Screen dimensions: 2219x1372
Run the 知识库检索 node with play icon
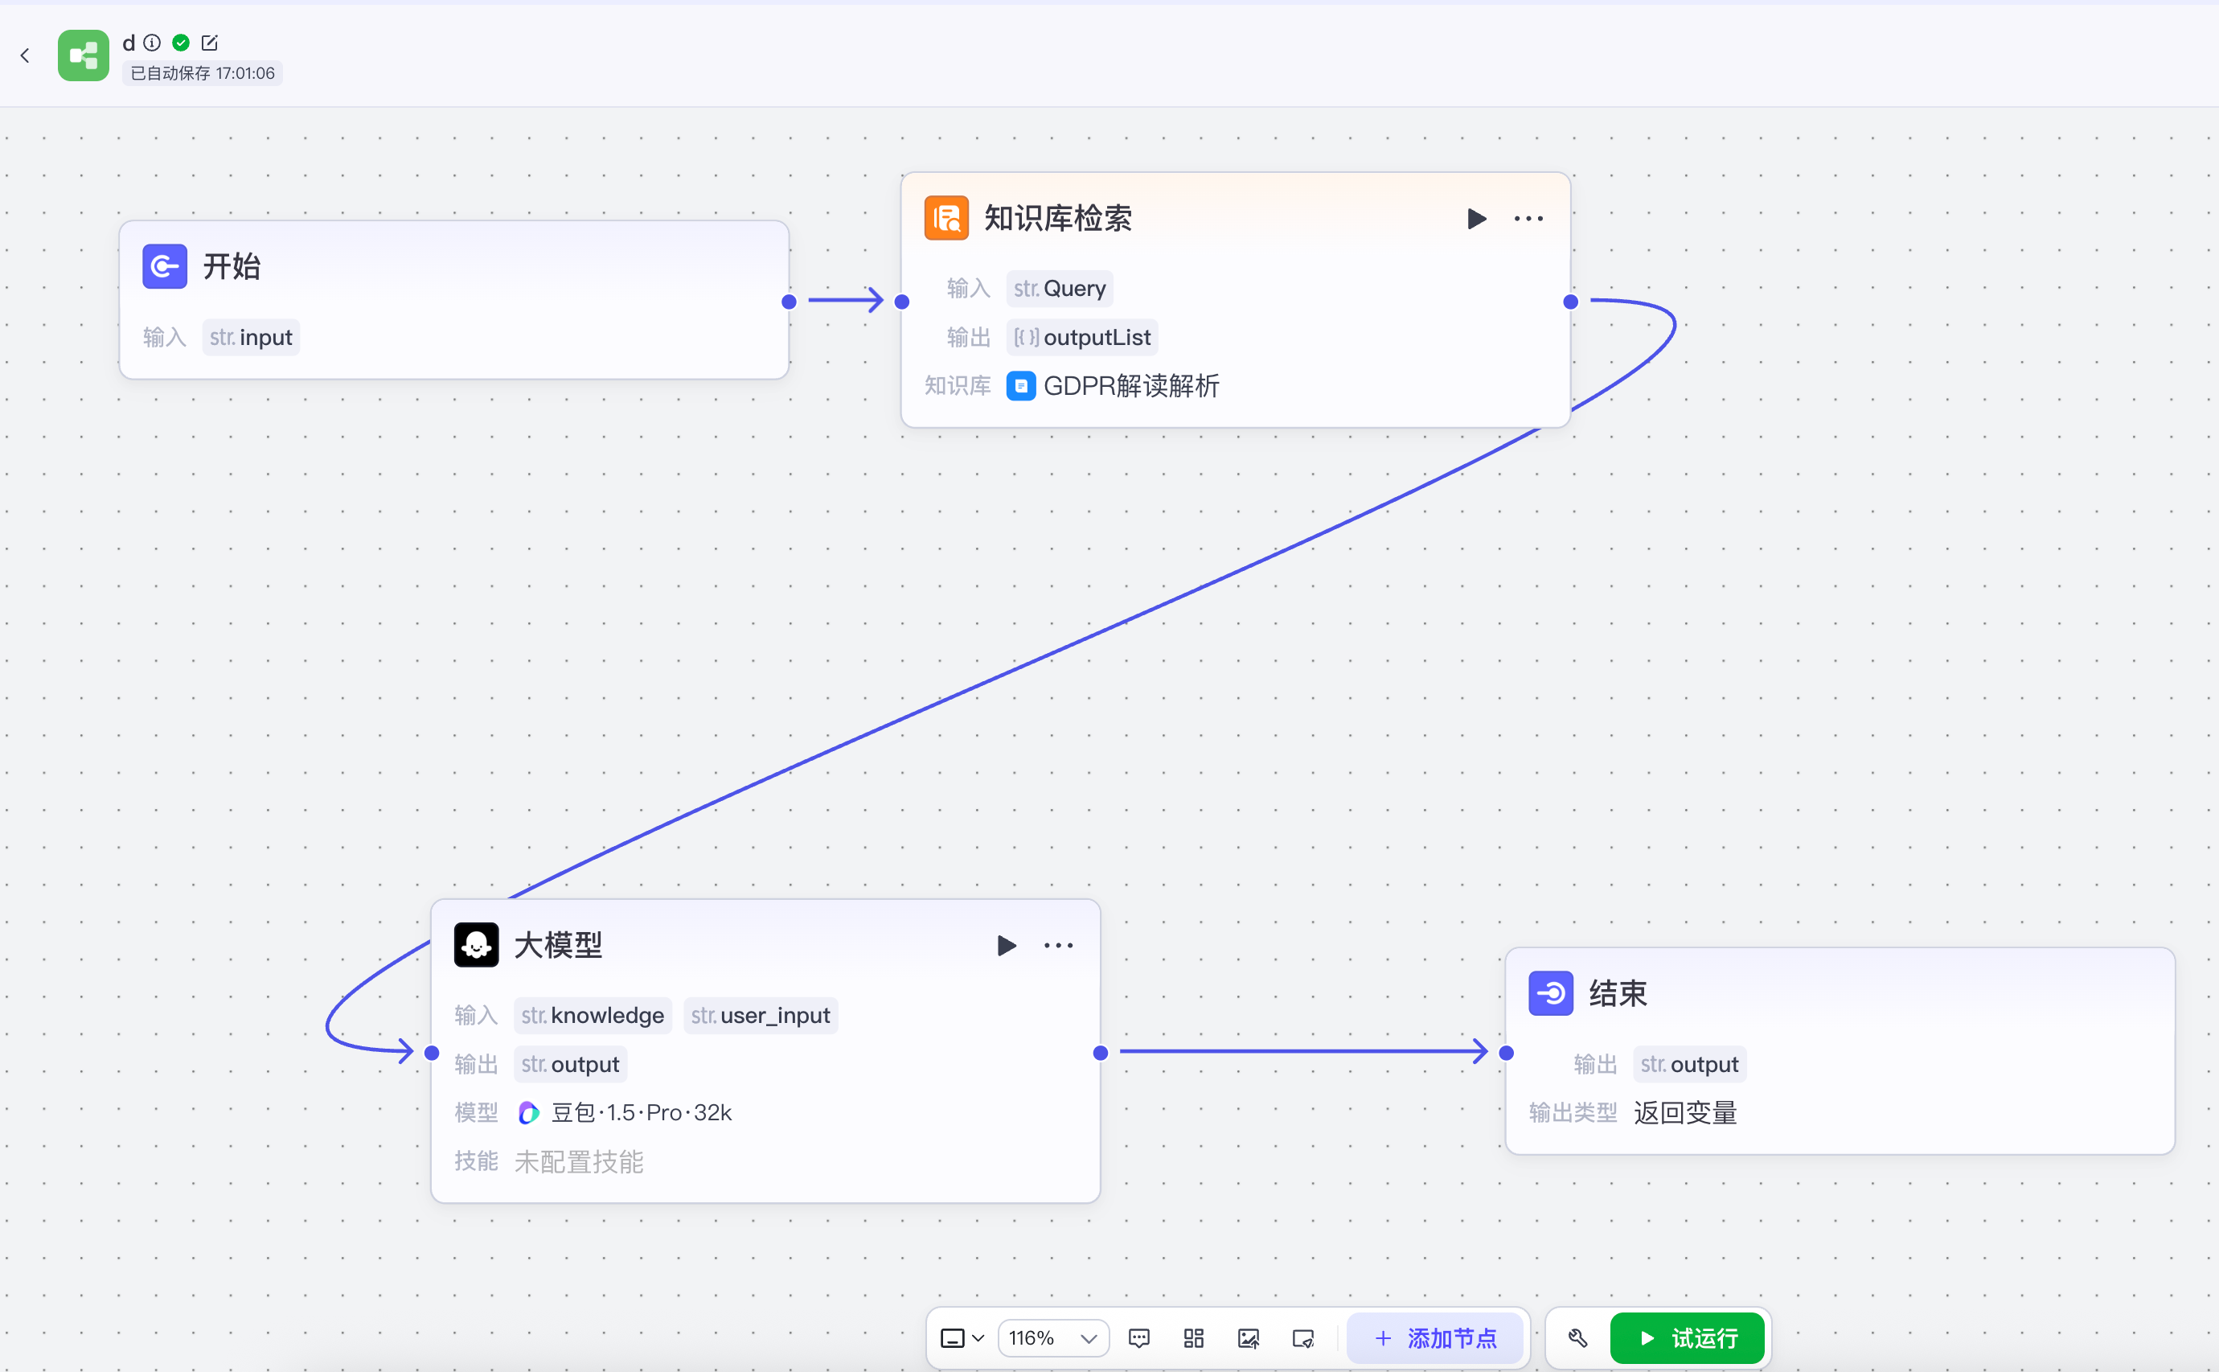click(x=1476, y=219)
